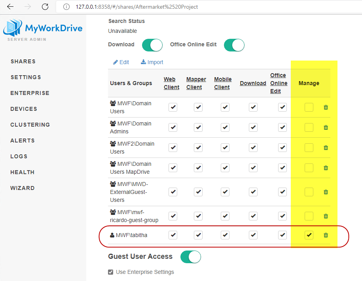Click the browser back arrow
The height and width of the screenshot is (281, 362).
click(10, 7)
